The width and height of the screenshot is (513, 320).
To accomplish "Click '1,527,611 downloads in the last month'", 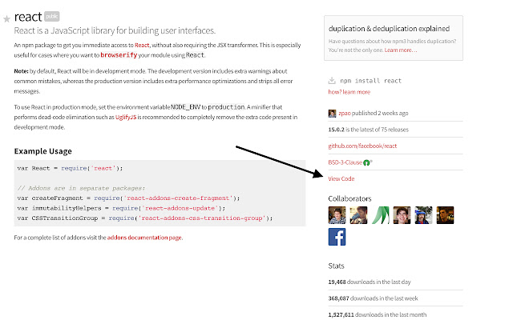I will (x=378, y=314).
